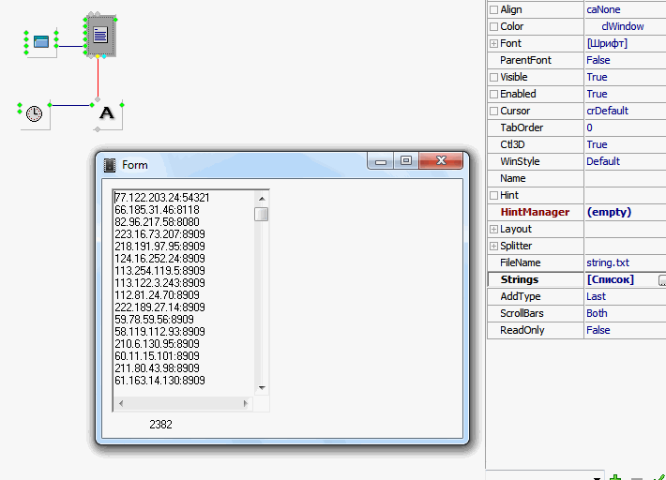Click the FileName value string.txt
This screenshot has height=480, width=666.
point(608,262)
